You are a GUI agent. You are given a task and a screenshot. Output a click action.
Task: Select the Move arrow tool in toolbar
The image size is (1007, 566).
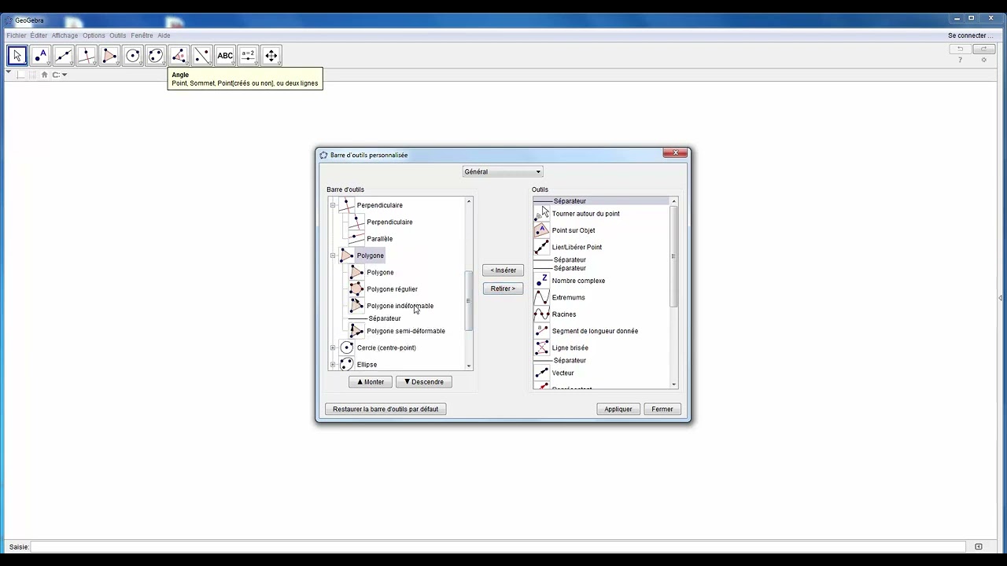coord(17,55)
